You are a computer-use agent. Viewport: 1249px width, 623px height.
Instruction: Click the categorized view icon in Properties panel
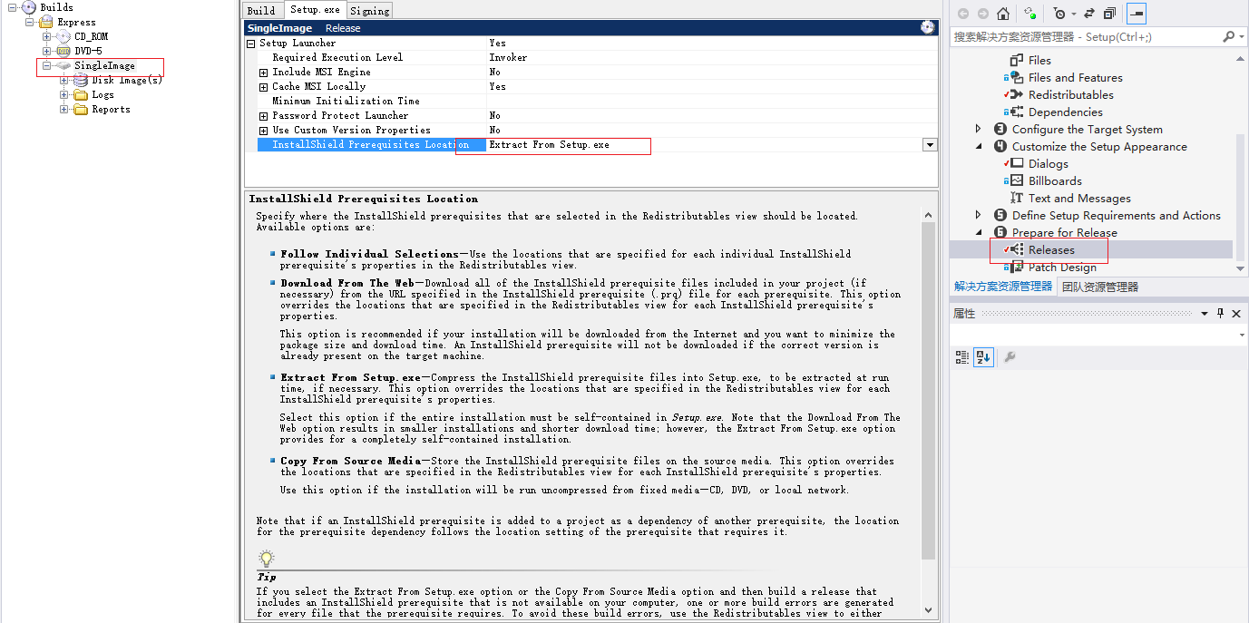[x=963, y=355]
